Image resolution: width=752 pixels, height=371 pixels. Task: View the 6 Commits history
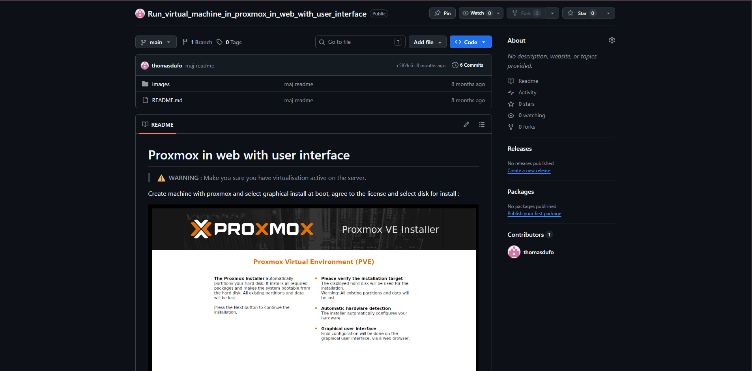tap(468, 65)
